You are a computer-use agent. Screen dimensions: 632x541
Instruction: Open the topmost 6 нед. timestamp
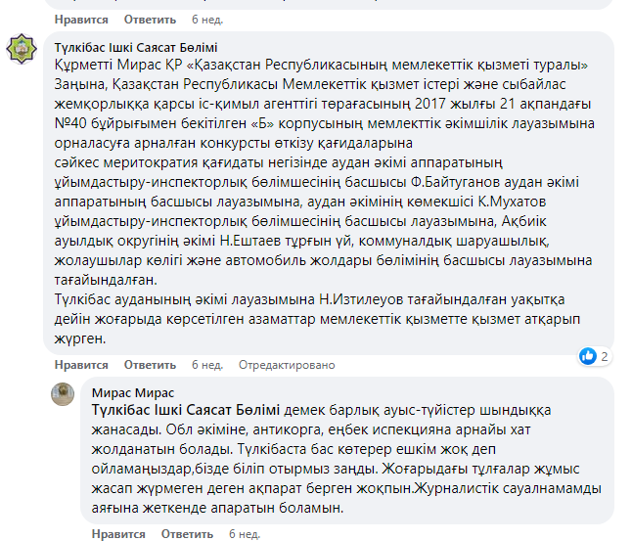coord(206,18)
